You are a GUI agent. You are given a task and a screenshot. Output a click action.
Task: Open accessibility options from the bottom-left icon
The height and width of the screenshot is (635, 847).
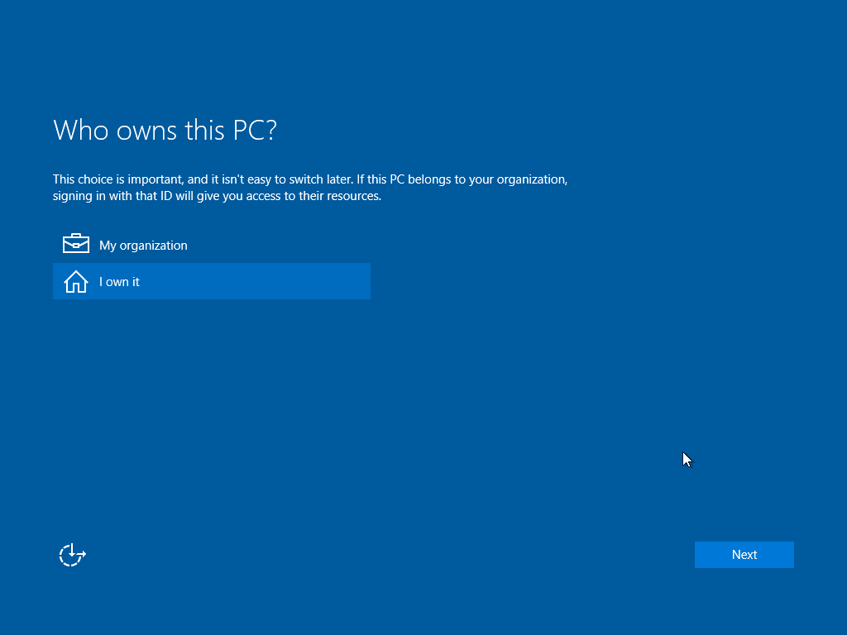(x=71, y=555)
